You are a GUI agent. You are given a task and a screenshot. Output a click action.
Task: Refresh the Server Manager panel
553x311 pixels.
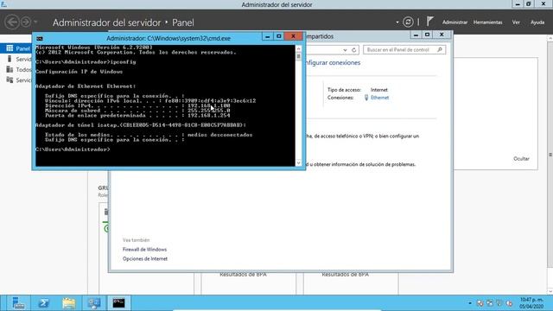(408, 22)
